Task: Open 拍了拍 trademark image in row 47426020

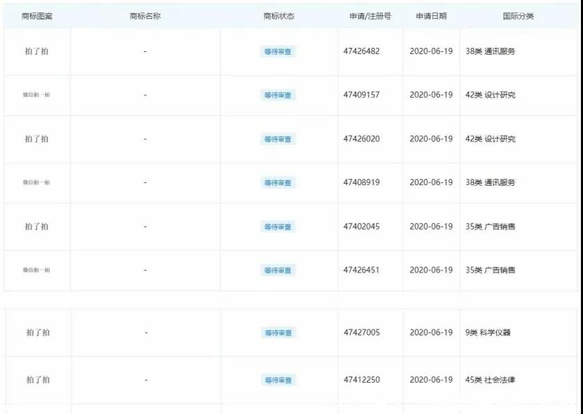Action: [x=36, y=139]
